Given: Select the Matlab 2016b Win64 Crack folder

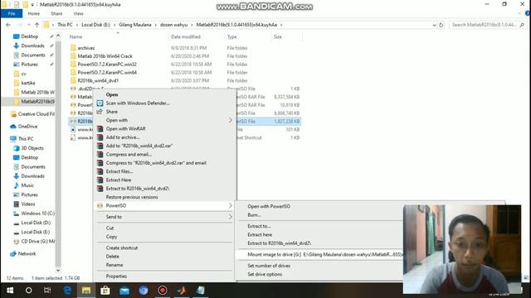Looking at the screenshot, I should pyautogui.click(x=105, y=56).
